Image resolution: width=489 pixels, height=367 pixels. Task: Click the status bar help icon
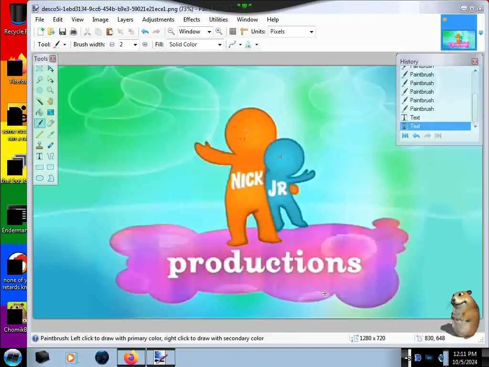[x=35, y=338]
